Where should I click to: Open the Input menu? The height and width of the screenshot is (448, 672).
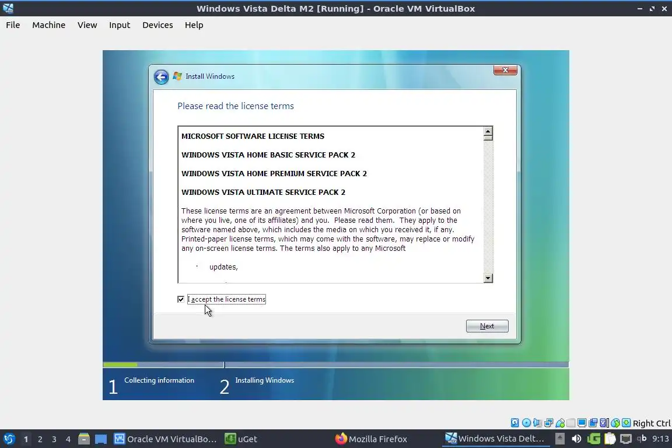[120, 25]
